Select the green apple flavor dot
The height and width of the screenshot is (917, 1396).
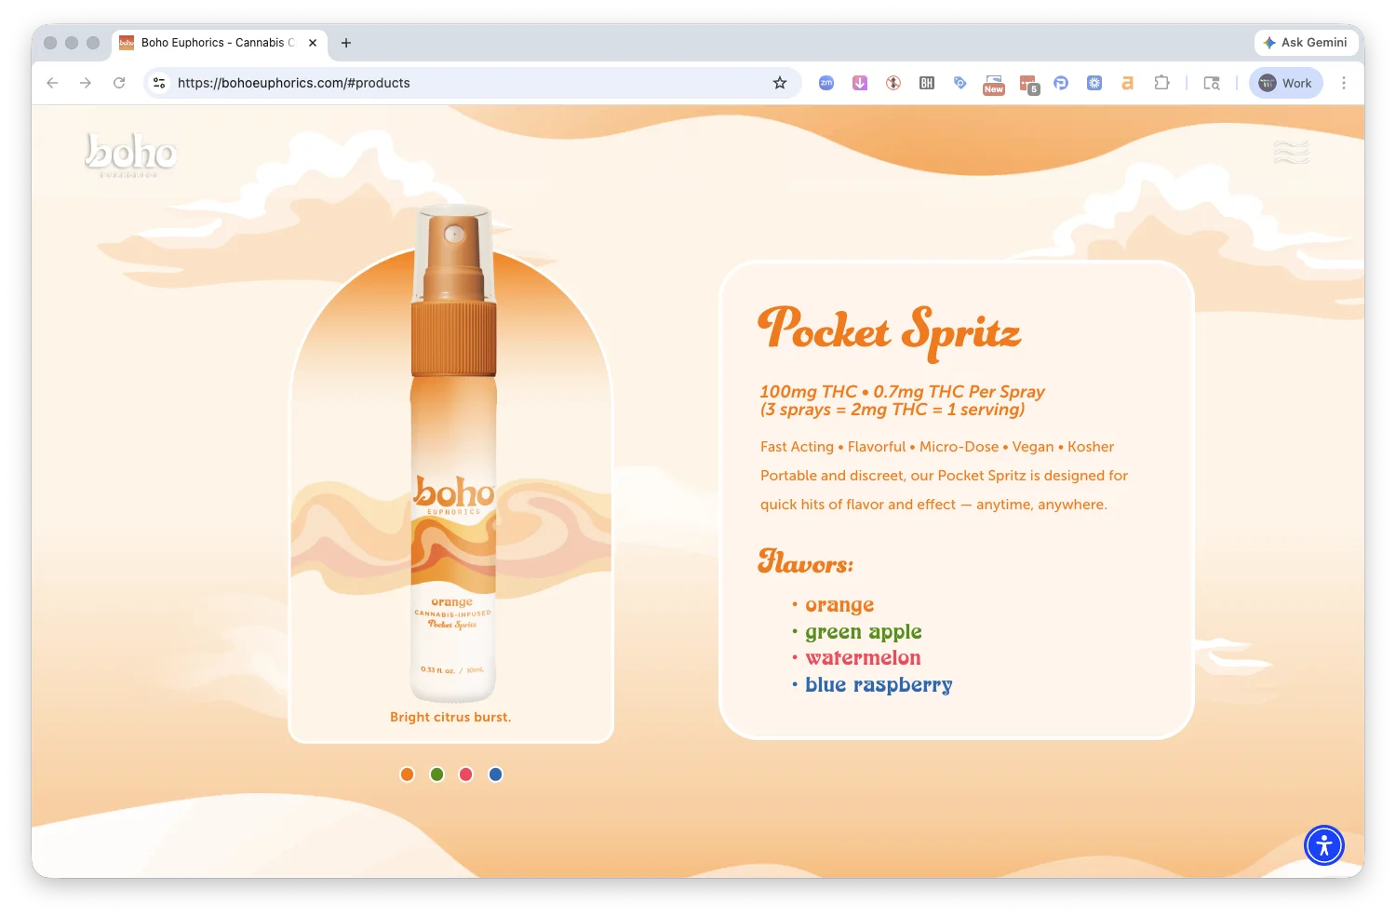coord(436,775)
